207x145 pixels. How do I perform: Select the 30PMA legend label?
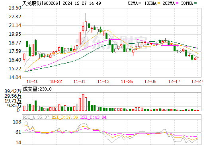pyautogui.click(x=187, y=3)
